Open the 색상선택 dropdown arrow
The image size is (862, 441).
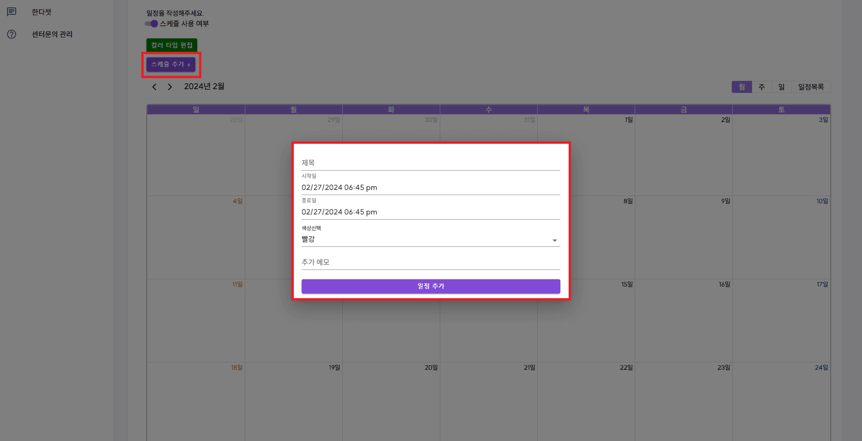554,240
